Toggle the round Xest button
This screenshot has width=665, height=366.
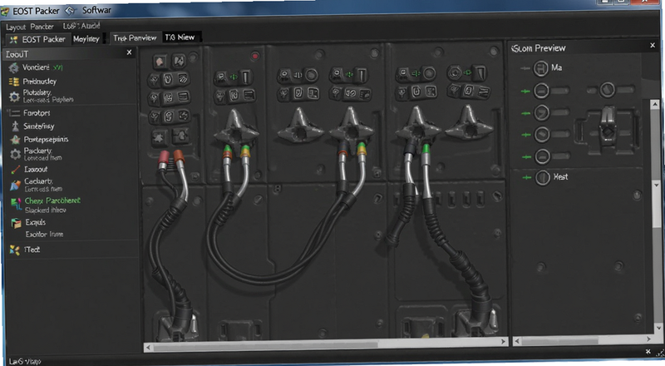pos(543,177)
